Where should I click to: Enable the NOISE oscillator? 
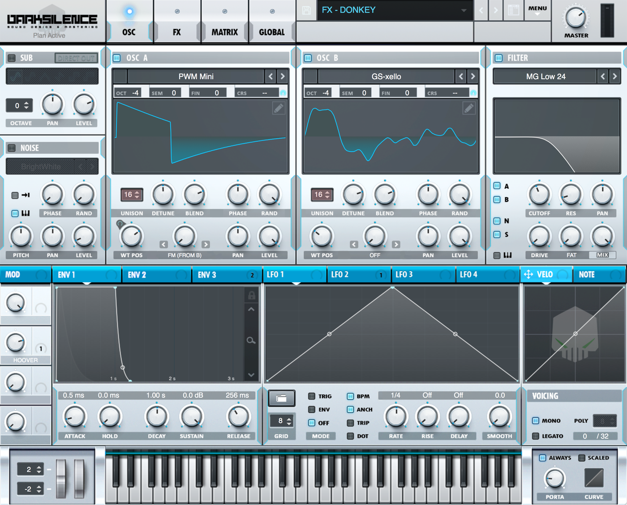12,148
